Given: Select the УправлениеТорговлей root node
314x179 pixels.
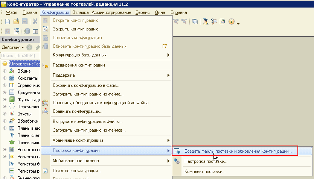Looking at the screenshot, I should click(25, 64).
